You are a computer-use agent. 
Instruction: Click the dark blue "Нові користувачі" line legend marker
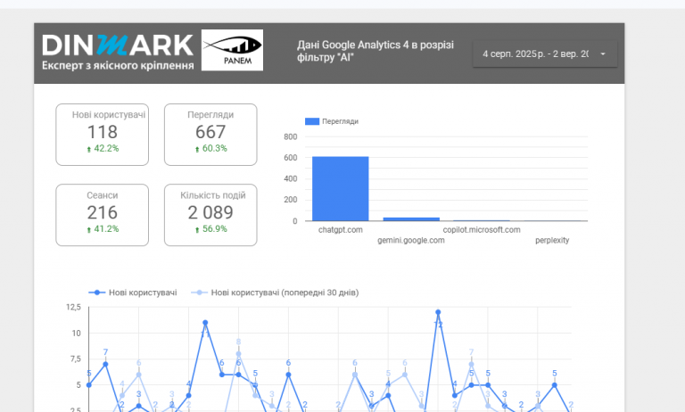pyautogui.click(x=97, y=293)
